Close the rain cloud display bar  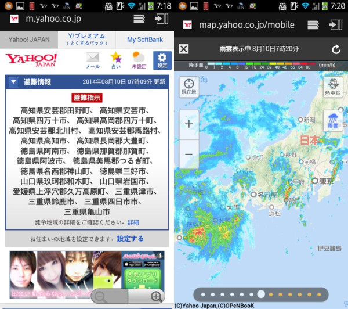click(x=184, y=49)
